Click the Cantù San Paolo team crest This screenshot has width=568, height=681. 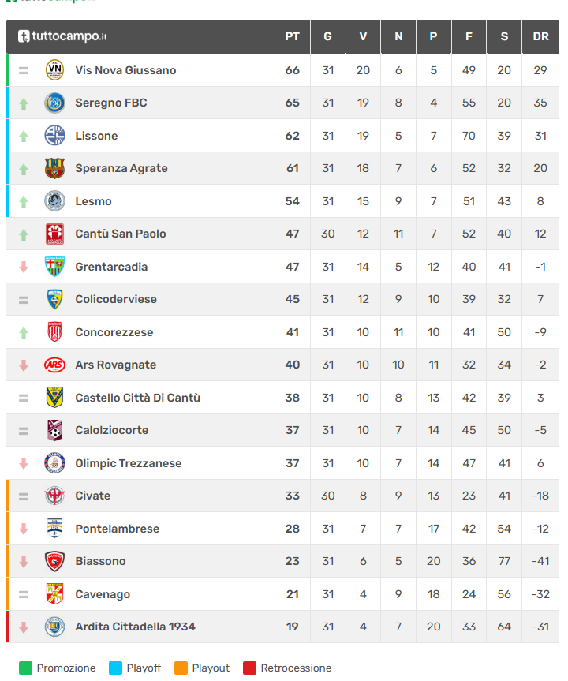pyautogui.click(x=54, y=234)
